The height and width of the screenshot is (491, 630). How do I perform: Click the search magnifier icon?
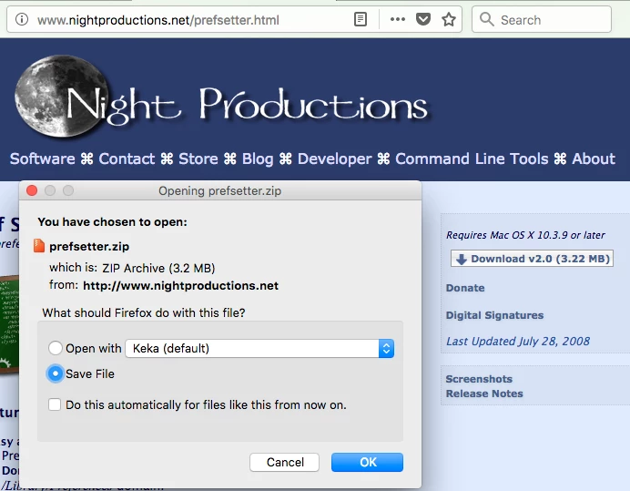tap(486, 19)
